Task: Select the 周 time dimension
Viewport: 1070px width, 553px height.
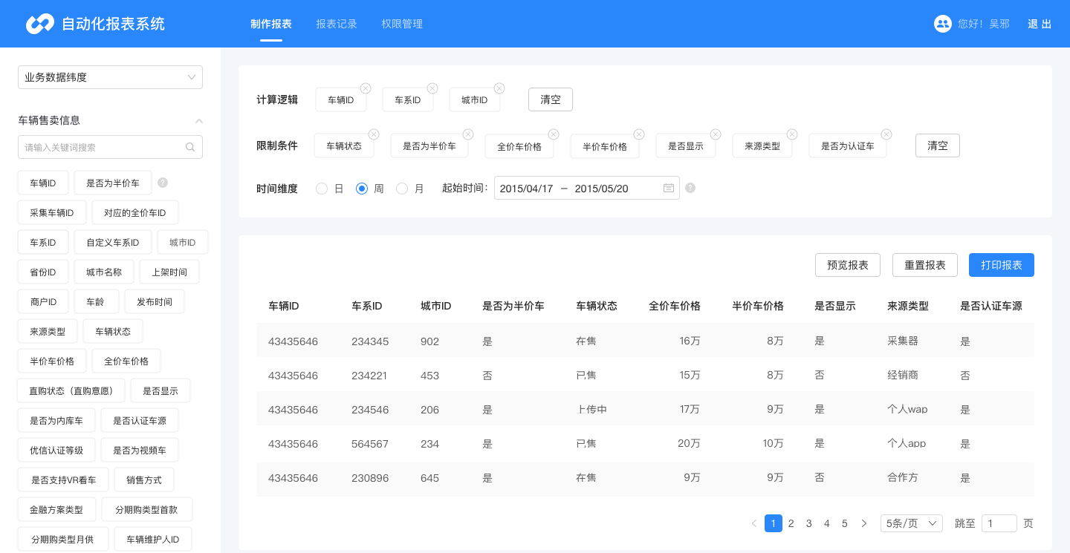Action: click(362, 189)
